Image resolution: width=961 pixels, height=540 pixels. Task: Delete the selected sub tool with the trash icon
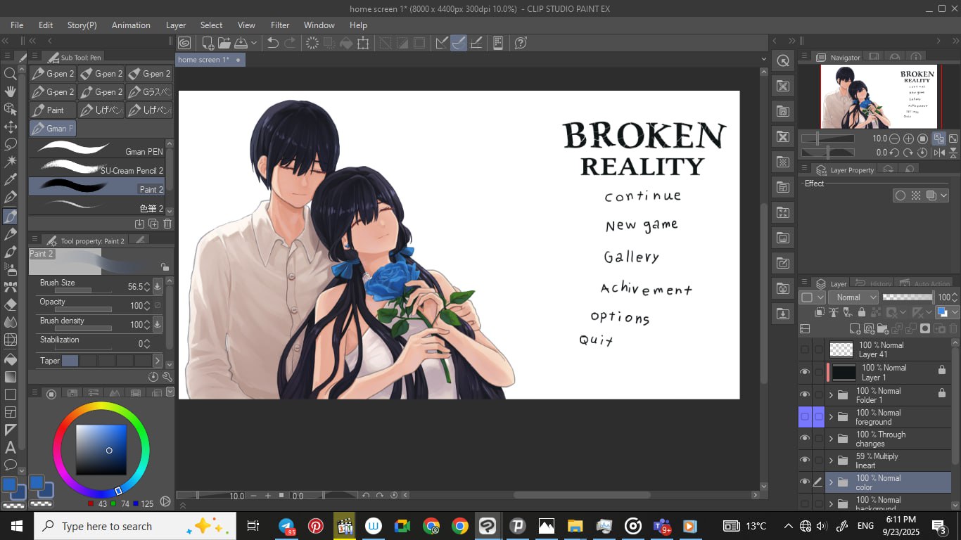(167, 224)
